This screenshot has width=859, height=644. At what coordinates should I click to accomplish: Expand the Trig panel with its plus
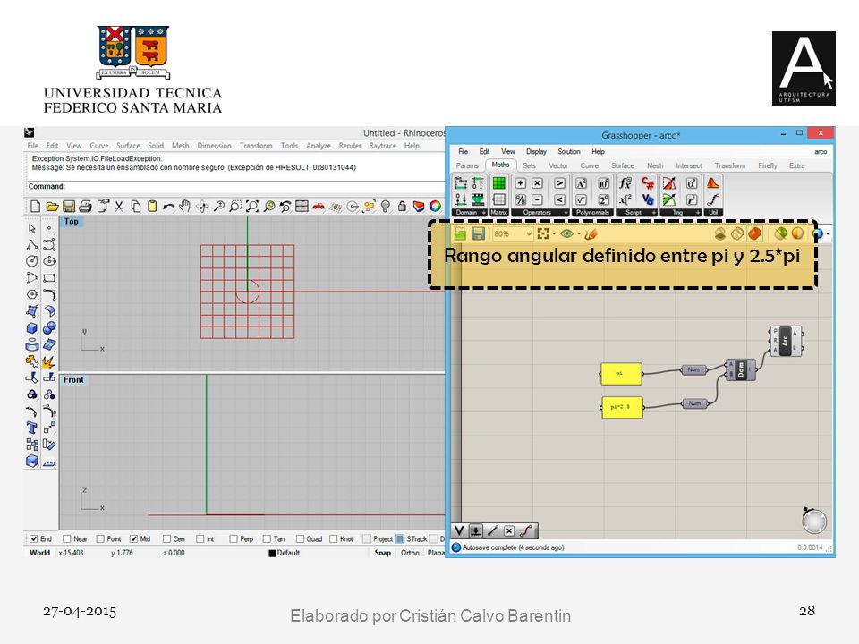point(697,213)
